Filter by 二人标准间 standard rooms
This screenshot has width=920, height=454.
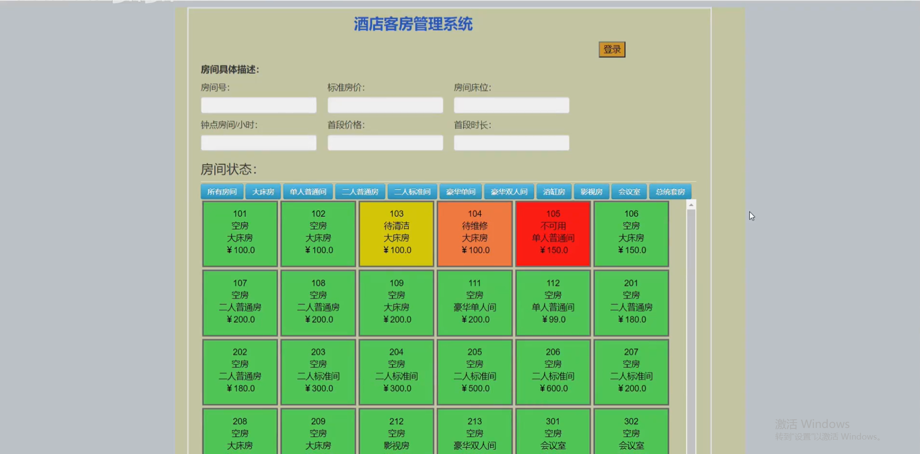(x=412, y=191)
